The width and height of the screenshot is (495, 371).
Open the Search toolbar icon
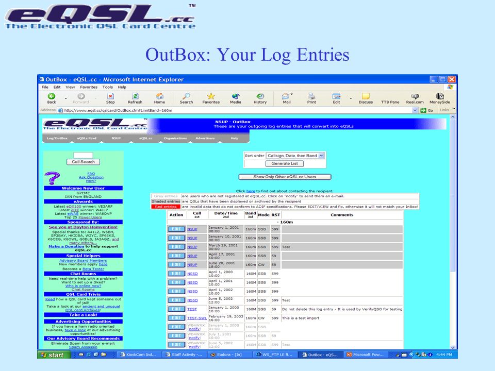point(186,96)
